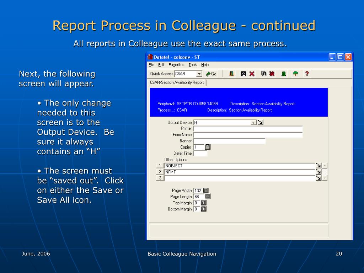Image resolution: width=364 pixels, height=273 pixels.
Task: Open the calculator icon beside Copies
Action: (208, 147)
